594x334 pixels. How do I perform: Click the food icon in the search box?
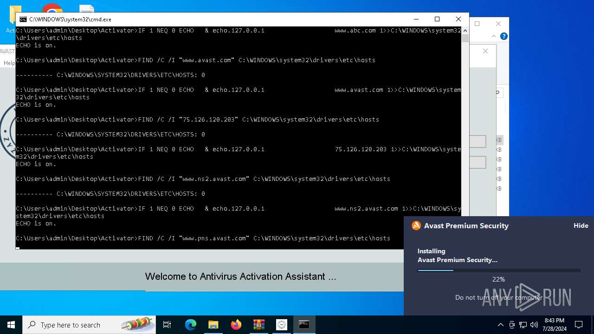137,324
